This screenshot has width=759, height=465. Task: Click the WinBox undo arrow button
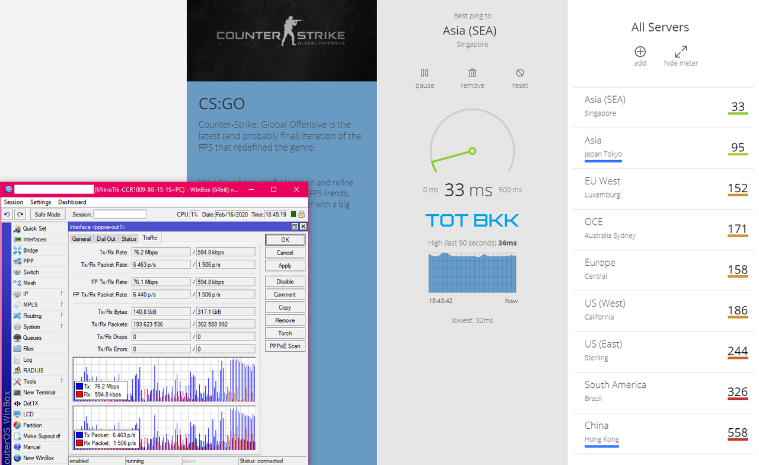pyautogui.click(x=8, y=214)
